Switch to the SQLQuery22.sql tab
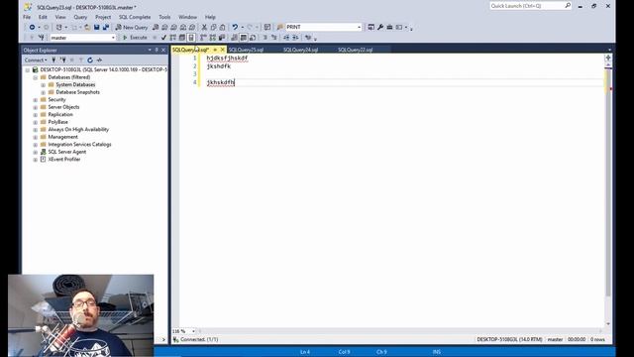 [x=356, y=50]
